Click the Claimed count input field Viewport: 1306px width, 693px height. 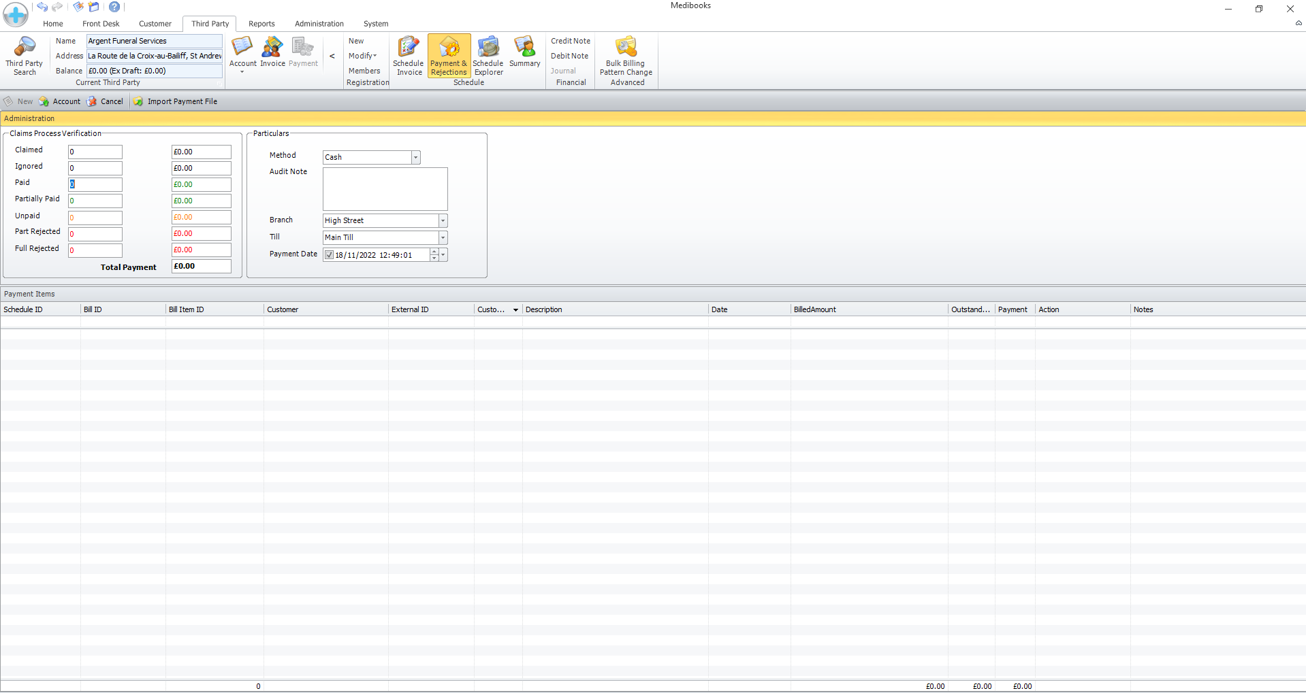(x=95, y=152)
